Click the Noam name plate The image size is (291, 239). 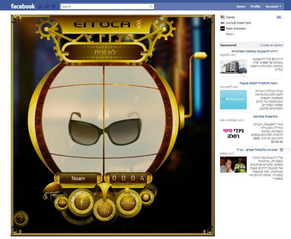pyautogui.click(x=78, y=178)
